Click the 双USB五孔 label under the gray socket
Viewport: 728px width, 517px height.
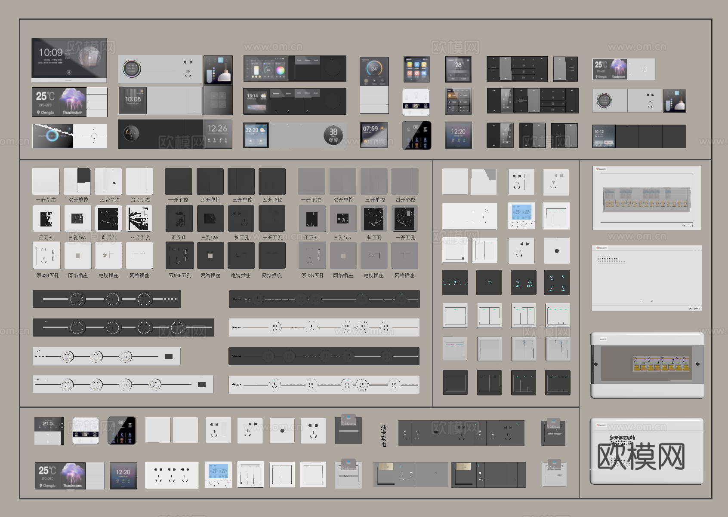[x=312, y=275]
